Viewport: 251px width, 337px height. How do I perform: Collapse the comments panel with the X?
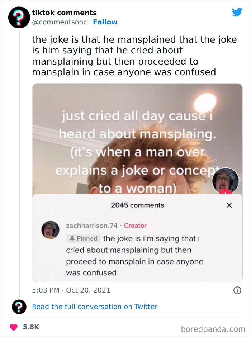pyautogui.click(x=229, y=205)
